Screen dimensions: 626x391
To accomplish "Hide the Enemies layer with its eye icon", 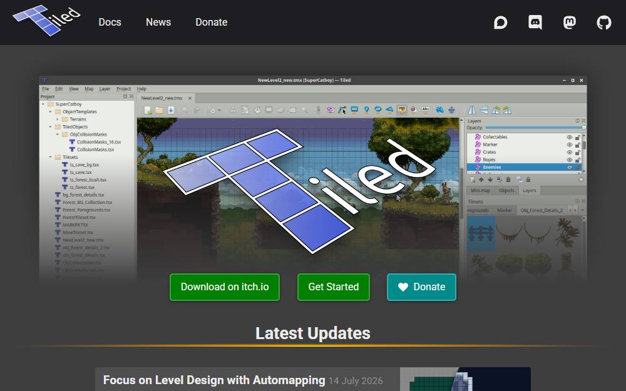I will click(x=570, y=167).
